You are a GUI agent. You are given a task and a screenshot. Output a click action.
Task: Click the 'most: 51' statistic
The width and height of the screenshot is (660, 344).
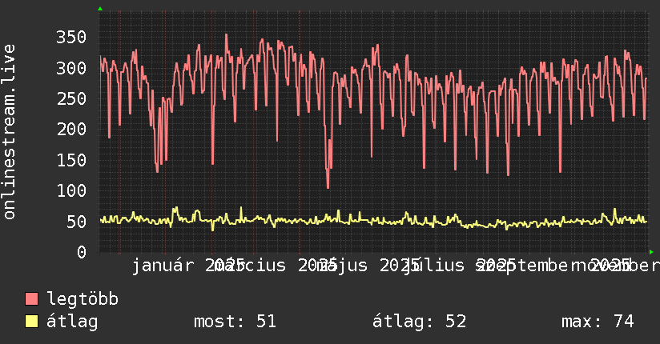[x=235, y=322]
